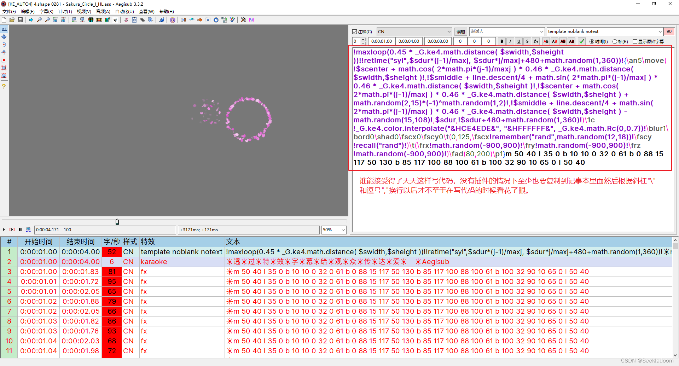The image size is (679, 366).
Task: Click the 编辑 style edit button
Action: tap(461, 31)
